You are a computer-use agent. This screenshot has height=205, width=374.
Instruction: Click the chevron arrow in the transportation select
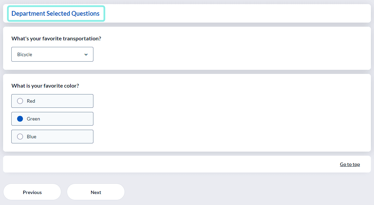(86, 55)
